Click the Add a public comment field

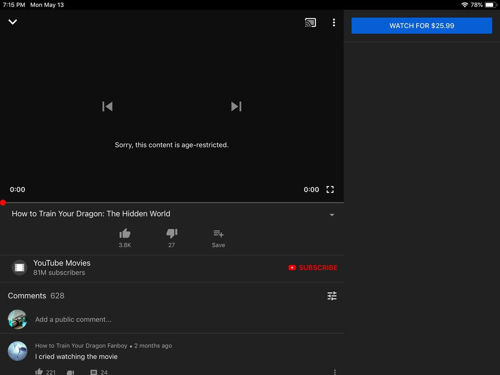pyautogui.click(x=73, y=320)
